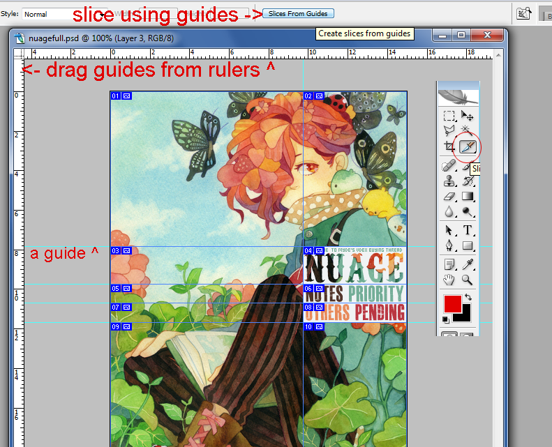This screenshot has width=552, height=447.
Task: Select the Gradient tool
Action: tap(468, 196)
